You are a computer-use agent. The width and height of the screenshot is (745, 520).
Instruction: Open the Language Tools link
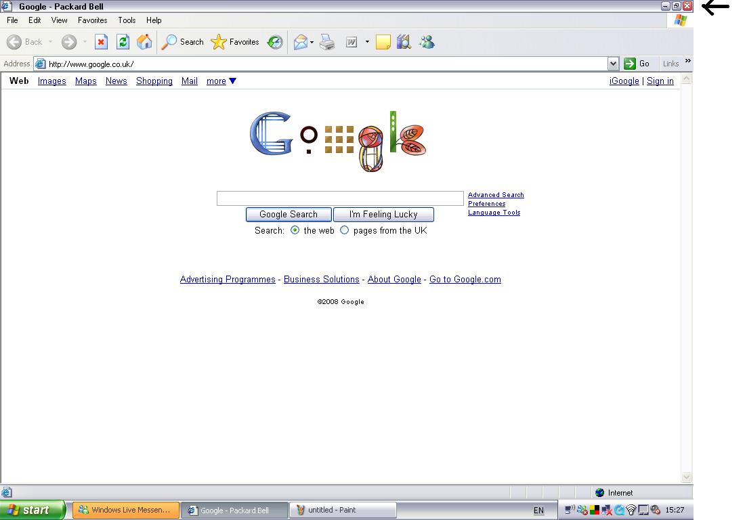(x=494, y=213)
